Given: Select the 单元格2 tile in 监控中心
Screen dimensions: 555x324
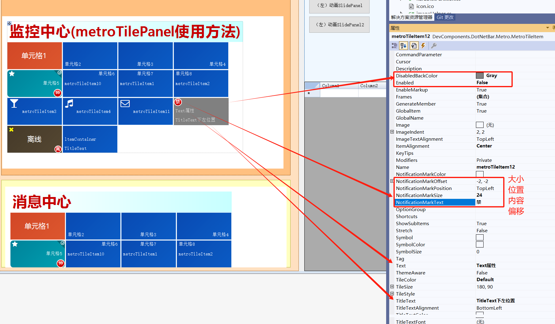Looking at the screenshot, I should 90,56.
